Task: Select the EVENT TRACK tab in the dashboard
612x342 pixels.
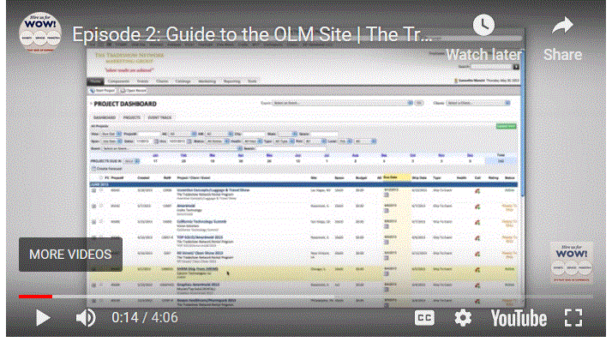Action: [x=159, y=117]
